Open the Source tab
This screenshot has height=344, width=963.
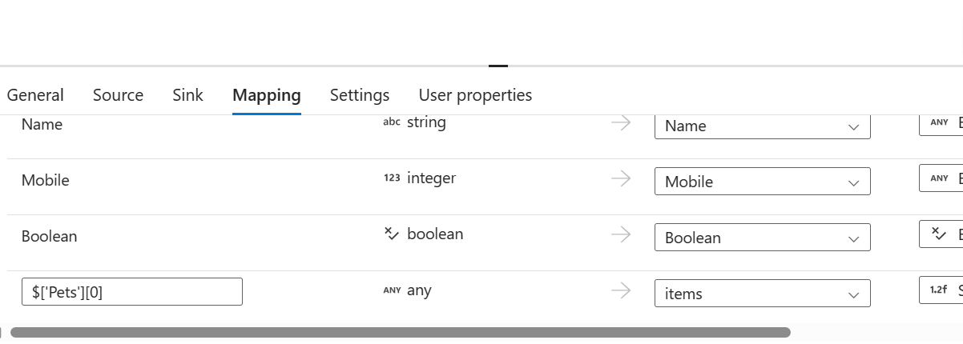pyautogui.click(x=118, y=95)
